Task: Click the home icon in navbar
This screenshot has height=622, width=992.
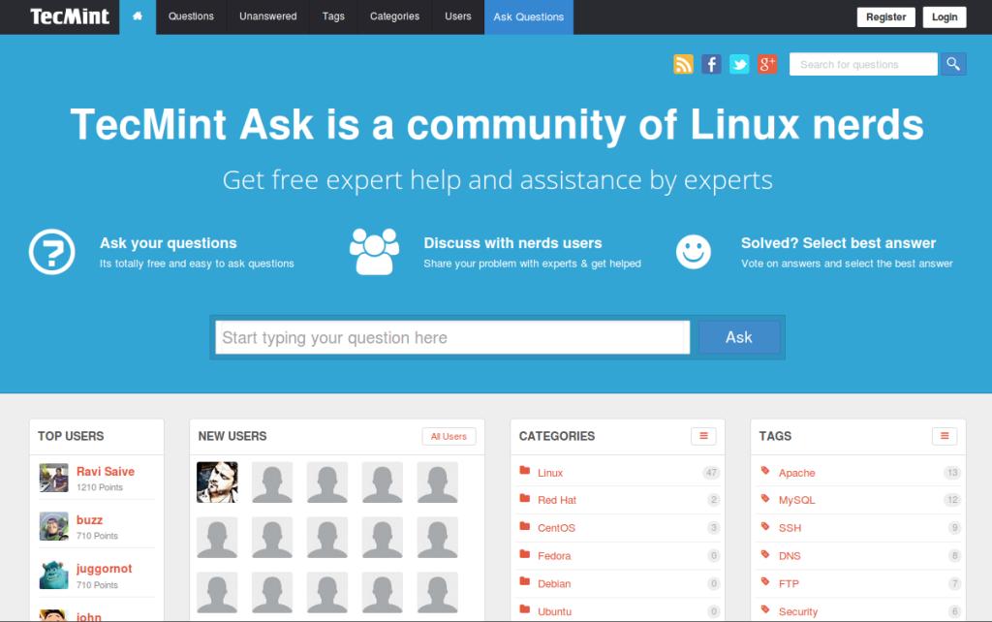Action: coord(138,16)
